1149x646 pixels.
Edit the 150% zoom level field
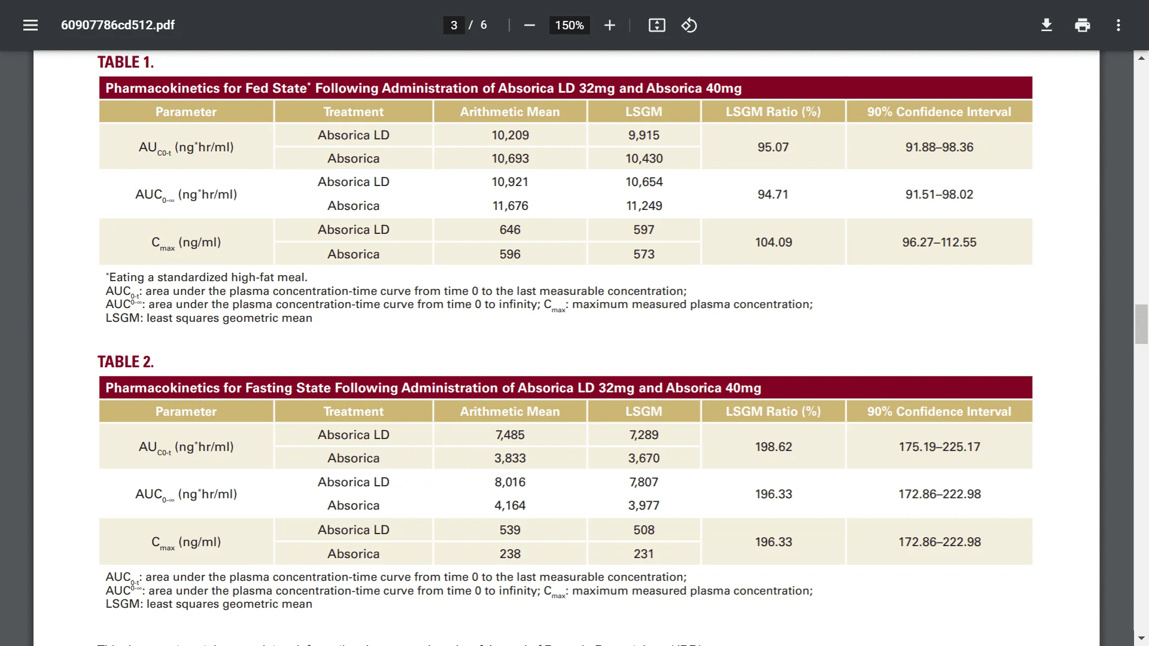[x=569, y=25]
